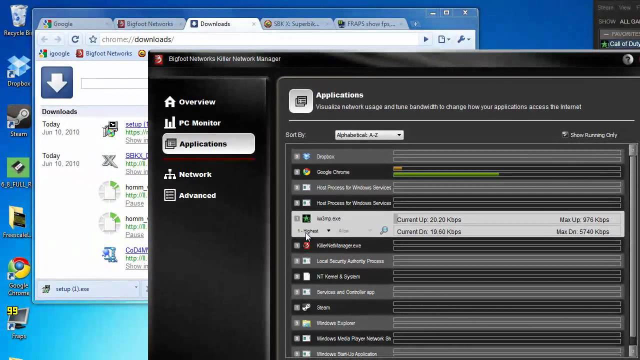Select the Google Chrome desktop shortcut

click(18, 277)
